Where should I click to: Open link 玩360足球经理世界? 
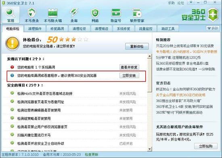(x=182, y=63)
